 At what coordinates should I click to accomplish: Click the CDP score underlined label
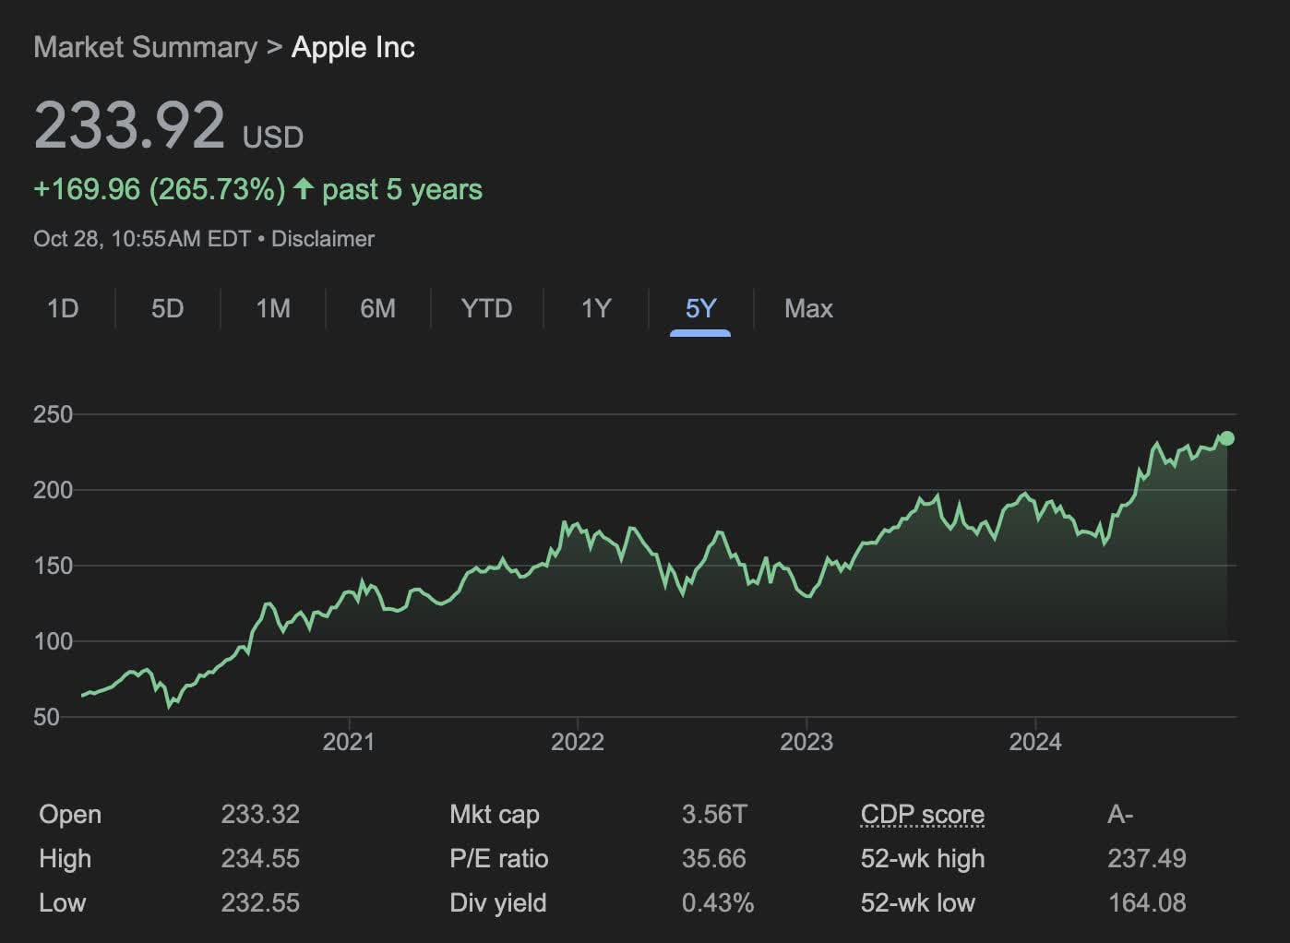[922, 815]
